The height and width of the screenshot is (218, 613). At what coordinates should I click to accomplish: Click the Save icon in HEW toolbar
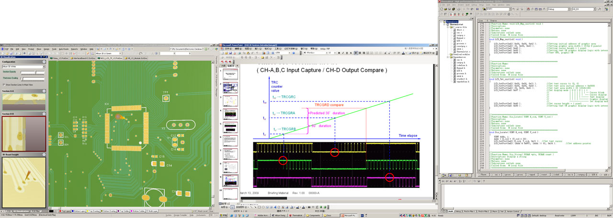point(450,9)
